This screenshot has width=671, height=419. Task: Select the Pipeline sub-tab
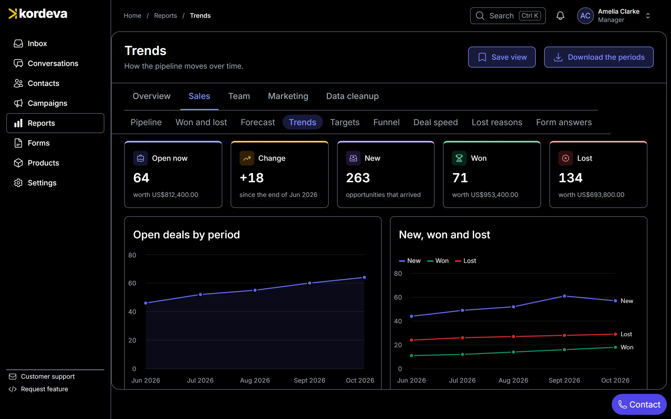click(x=146, y=122)
